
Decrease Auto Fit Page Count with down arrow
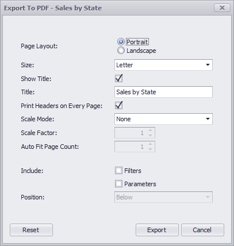[151, 149]
